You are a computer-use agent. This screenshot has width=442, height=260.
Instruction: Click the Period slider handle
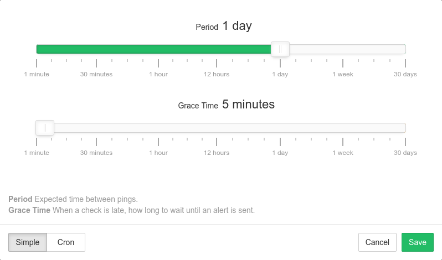pyautogui.click(x=280, y=49)
